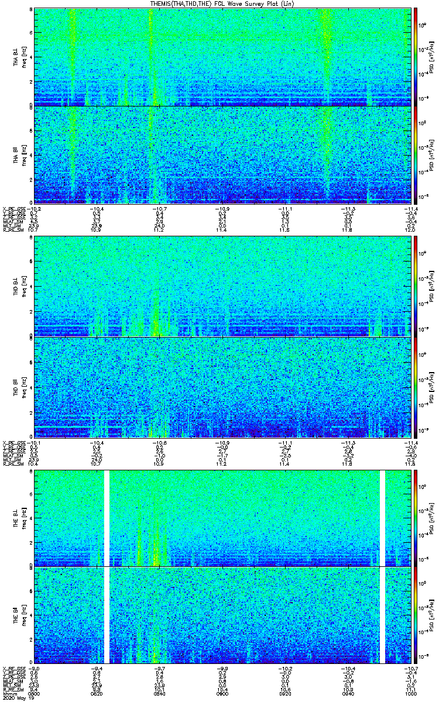
Task: Click the 'PSD [nT²/Hz]' label beside THA B⊥ color bar
Action: click(x=431, y=57)
